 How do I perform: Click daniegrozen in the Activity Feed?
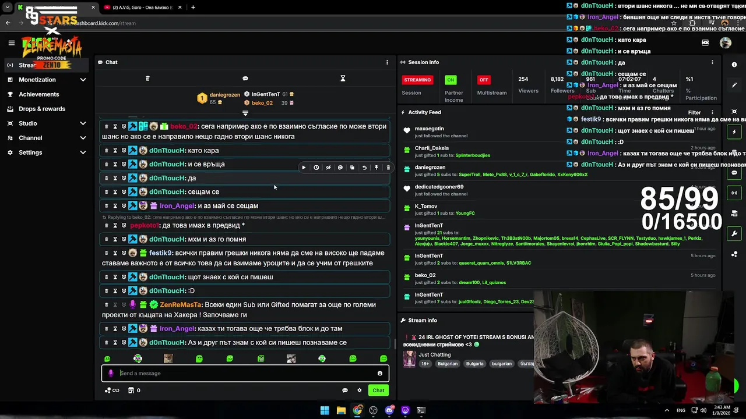point(430,168)
